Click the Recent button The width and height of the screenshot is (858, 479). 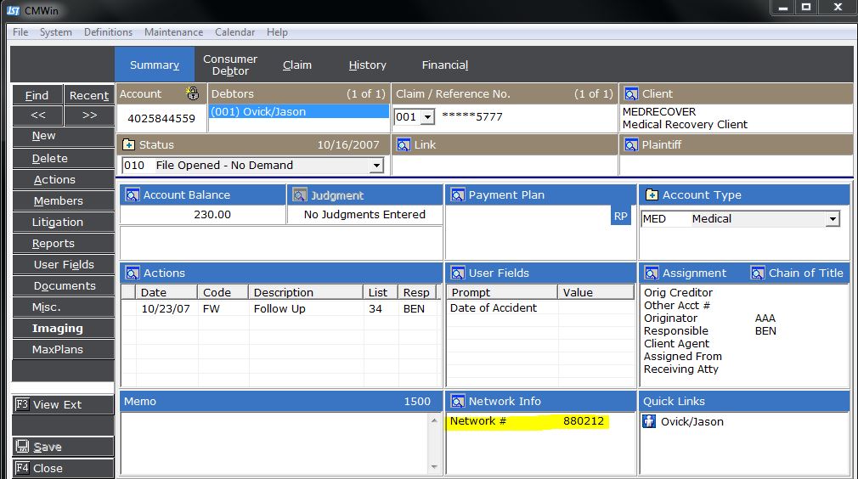[89, 95]
